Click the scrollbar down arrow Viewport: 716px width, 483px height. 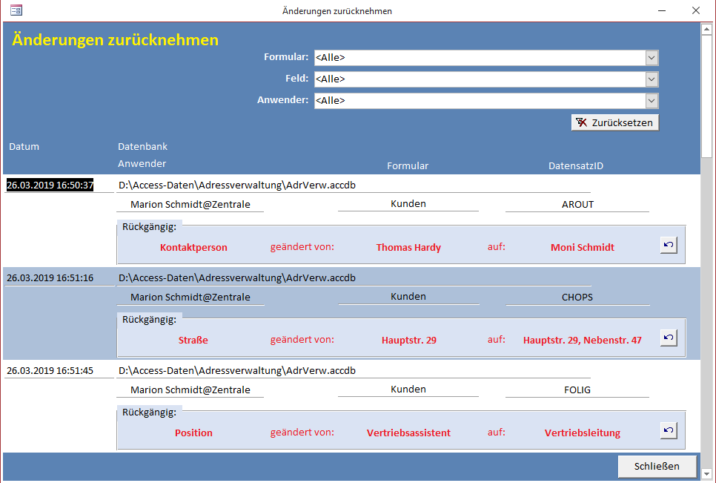pyautogui.click(x=706, y=474)
